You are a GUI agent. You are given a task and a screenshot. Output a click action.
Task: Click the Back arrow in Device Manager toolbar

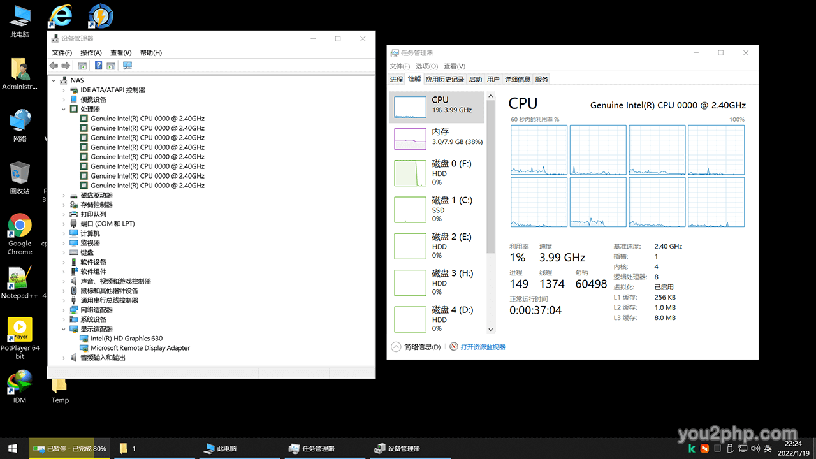[54, 66]
